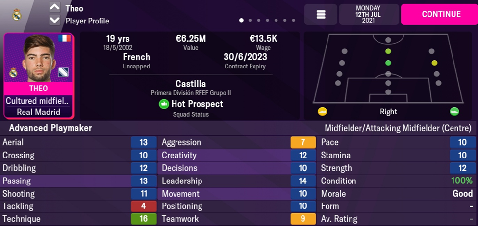Click the Player Profile section label
The height and width of the screenshot is (226, 478).
[x=87, y=21]
